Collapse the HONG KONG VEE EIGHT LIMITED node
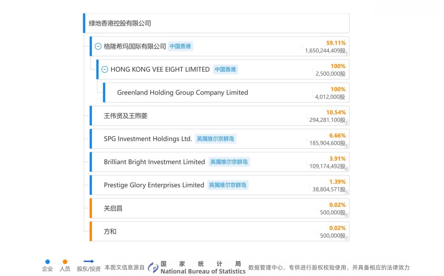This screenshot has width=444, height=276. [105, 70]
